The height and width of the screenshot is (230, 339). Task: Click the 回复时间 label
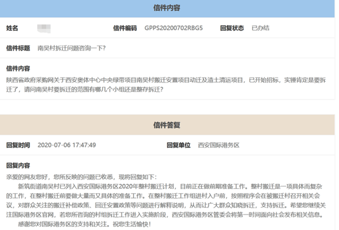coord(18,145)
